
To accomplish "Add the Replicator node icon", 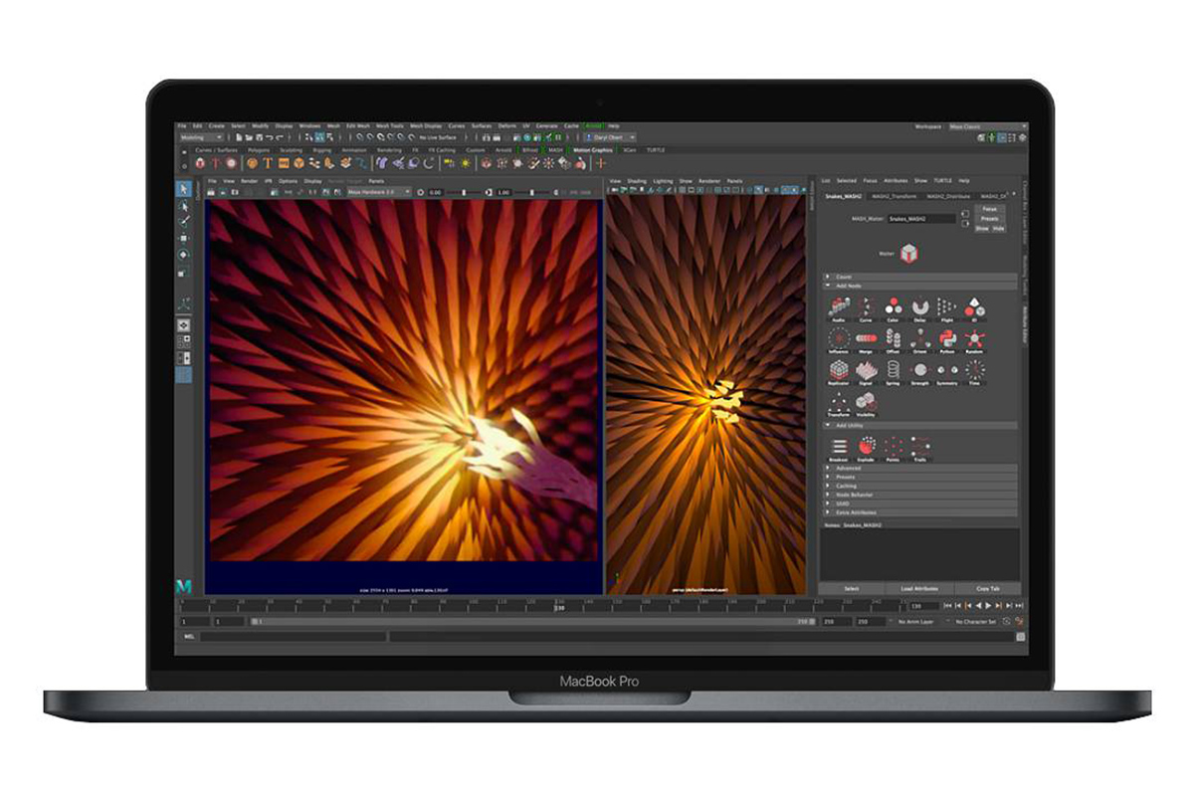I will click(x=839, y=370).
